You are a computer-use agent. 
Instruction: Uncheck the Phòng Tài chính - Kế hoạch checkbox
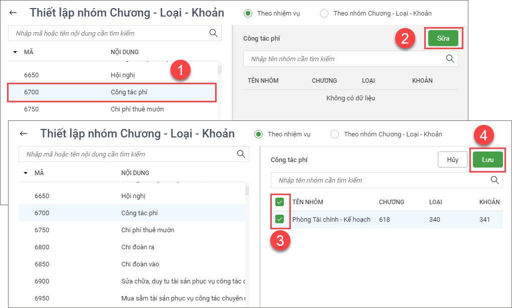click(280, 219)
